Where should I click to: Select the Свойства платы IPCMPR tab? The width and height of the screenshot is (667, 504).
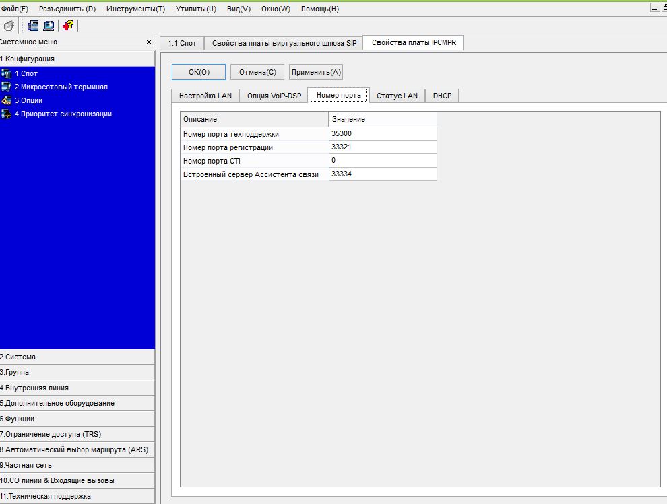point(414,43)
